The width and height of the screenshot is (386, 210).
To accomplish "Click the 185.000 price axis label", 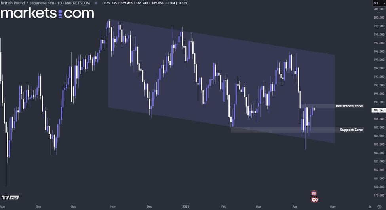I will point(379,153).
